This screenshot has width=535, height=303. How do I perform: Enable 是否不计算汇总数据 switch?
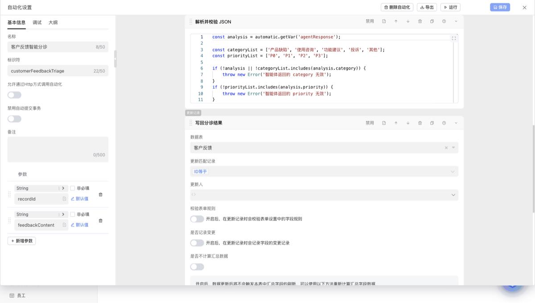[197, 267]
